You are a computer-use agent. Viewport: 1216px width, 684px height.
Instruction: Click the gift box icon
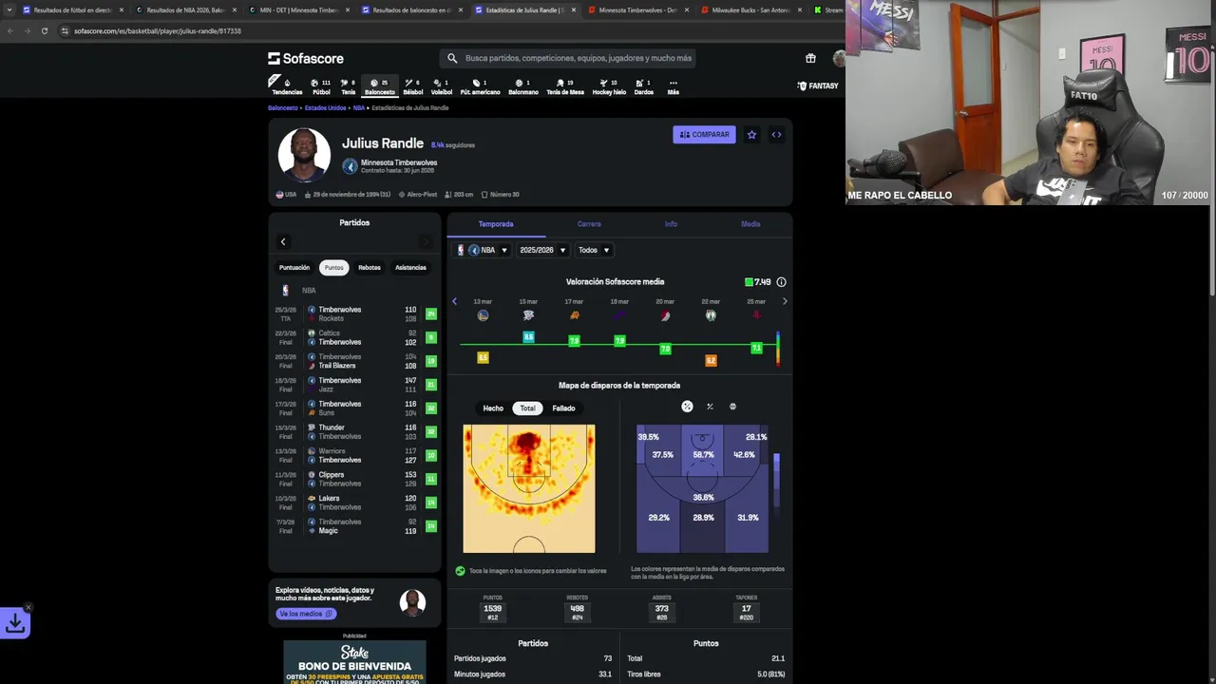click(x=810, y=58)
